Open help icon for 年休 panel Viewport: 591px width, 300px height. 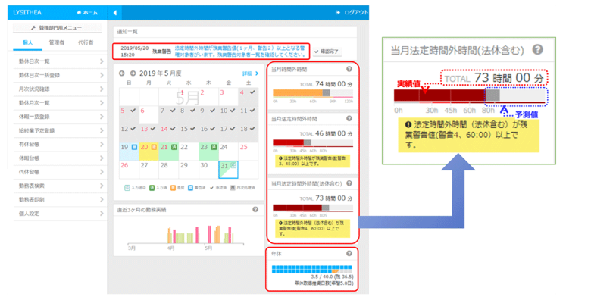tap(349, 253)
